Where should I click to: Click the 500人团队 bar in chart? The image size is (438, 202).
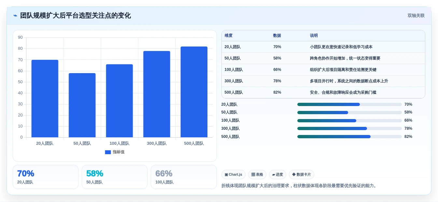[194, 92]
